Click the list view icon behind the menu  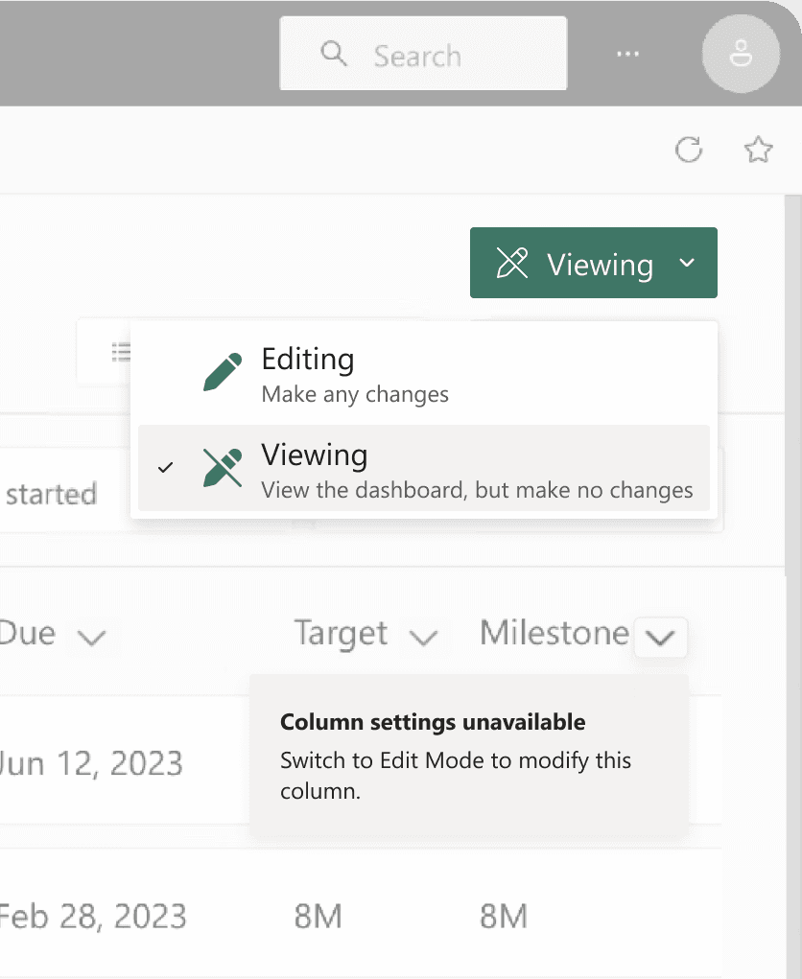(x=121, y=352)
